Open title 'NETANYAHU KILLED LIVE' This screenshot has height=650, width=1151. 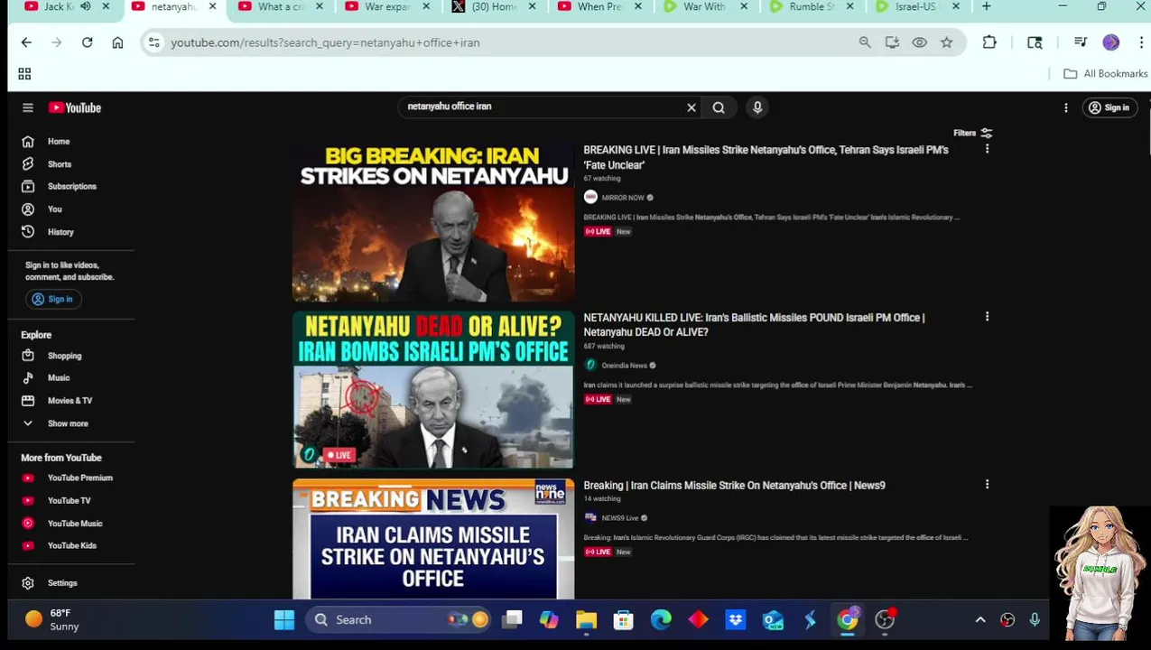754,325
